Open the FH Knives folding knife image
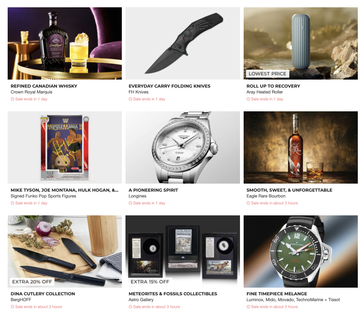364x311 pixels. pos(182,43)
